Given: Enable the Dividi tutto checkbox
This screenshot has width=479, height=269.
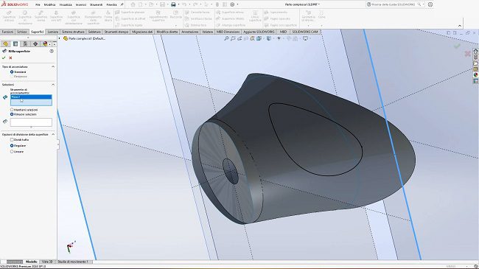Looking at the screenshot, I should [x=12, y=140].
